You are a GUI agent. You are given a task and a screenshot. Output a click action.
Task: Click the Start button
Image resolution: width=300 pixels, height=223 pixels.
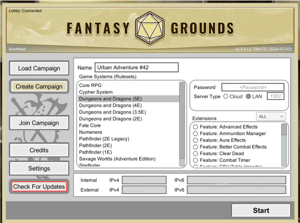[261, 210]
